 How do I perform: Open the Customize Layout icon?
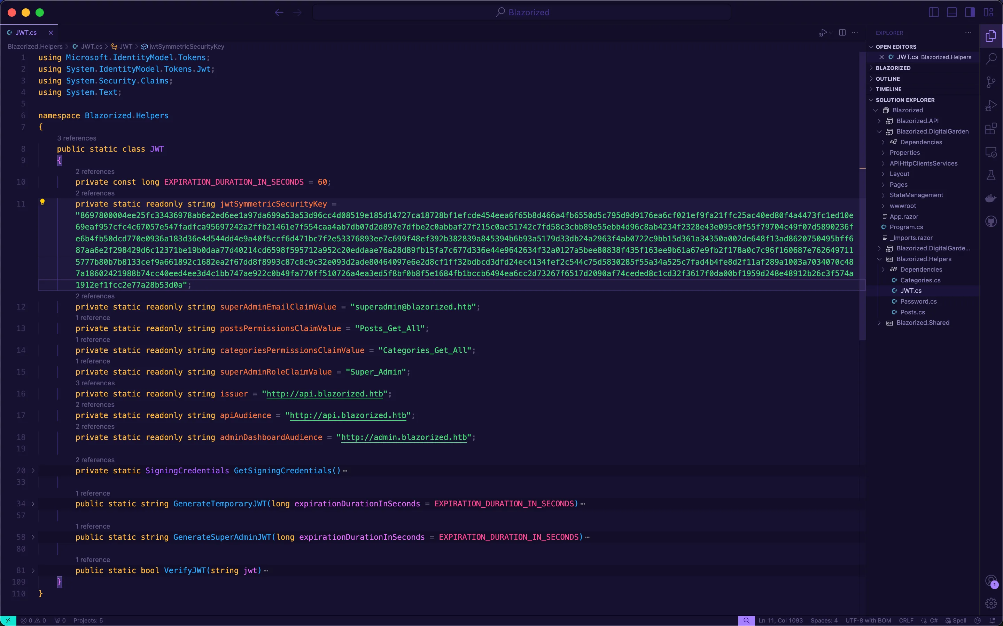tap(988, 13)
